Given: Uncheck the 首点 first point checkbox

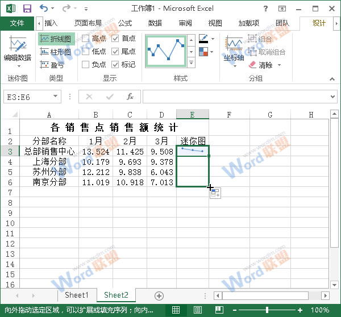Looking at the screenshot, I should [115, 39].
